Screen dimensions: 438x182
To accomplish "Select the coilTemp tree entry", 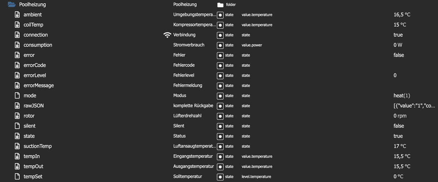I will coord(33,25).
